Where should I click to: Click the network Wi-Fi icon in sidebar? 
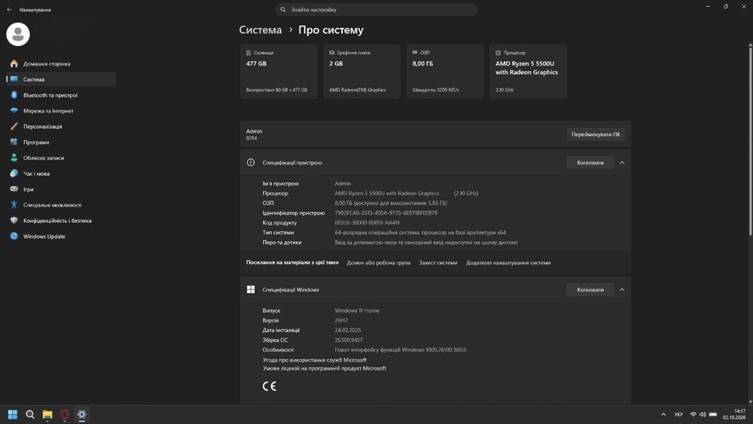pos(14,111)
